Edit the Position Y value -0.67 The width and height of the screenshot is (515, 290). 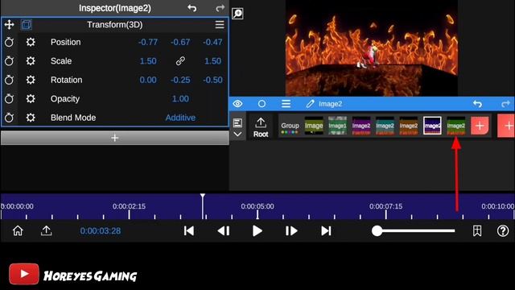[180, 42]
